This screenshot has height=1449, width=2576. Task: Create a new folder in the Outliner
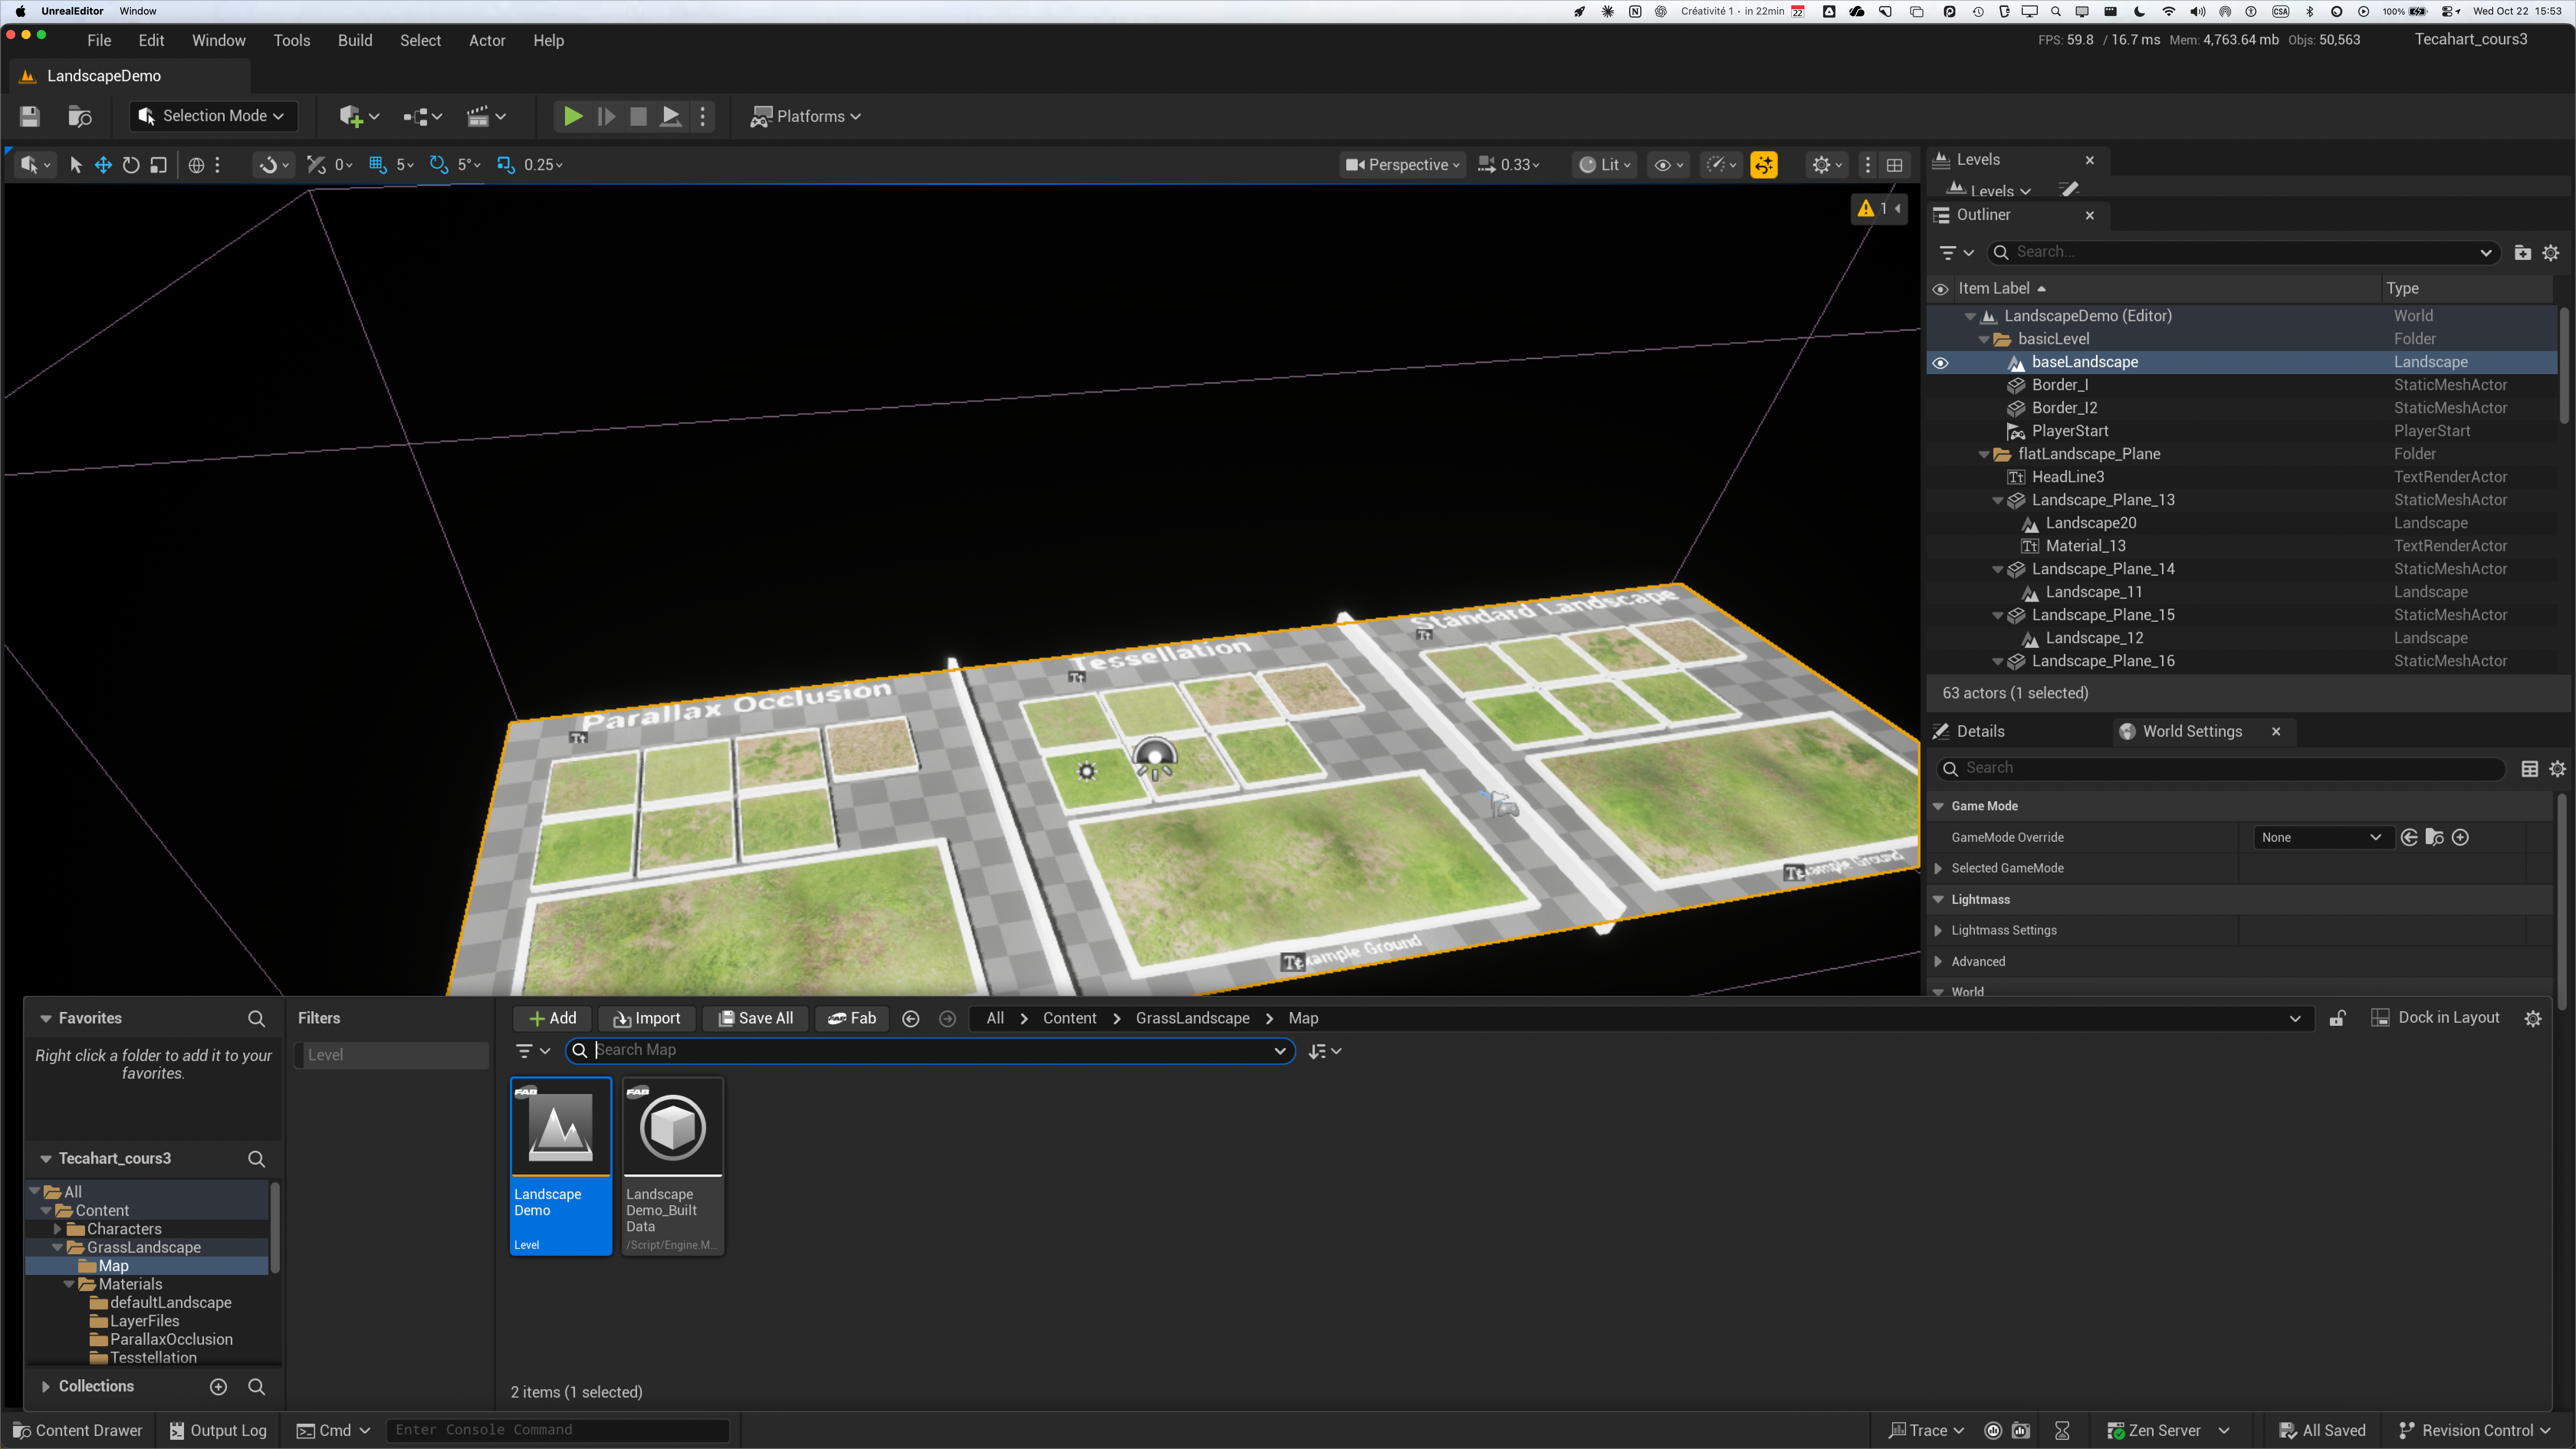click(2523, 253)
